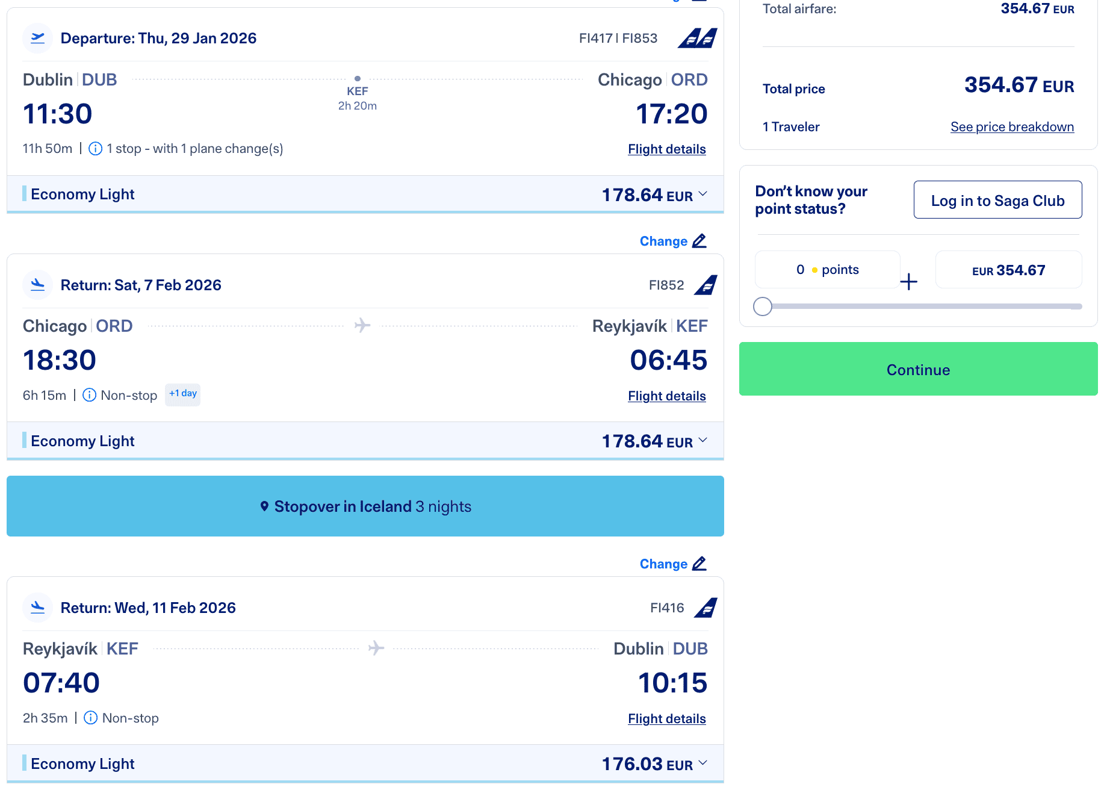Expand the Chicago–Reykjavík 178.64 EUR fare chevron

click(x=702, y=441)
